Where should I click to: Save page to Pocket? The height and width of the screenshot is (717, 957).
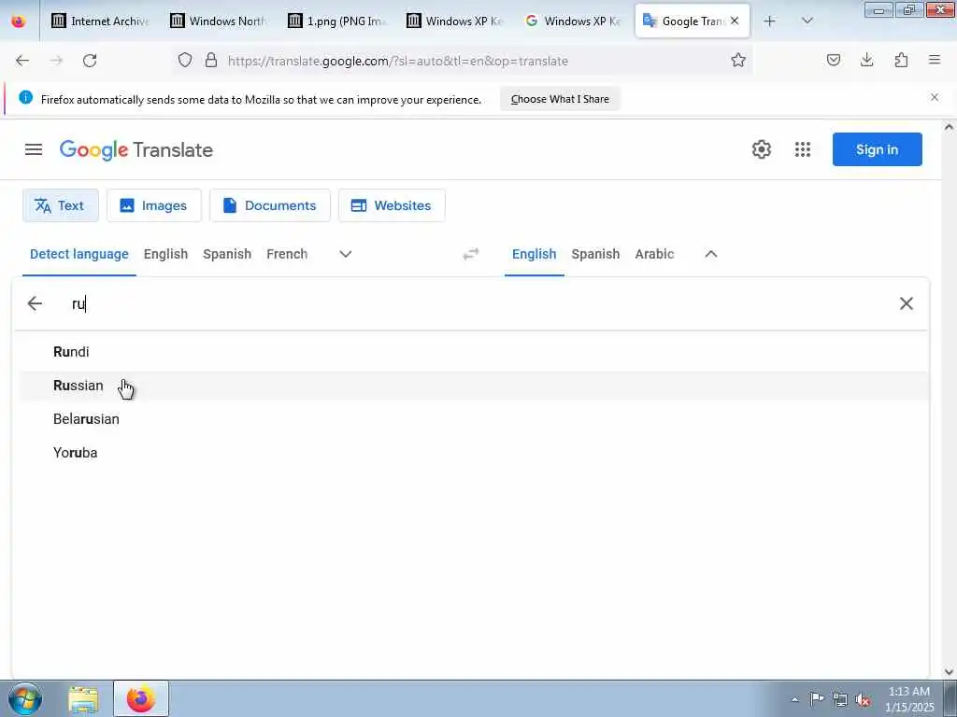[834, 61]
